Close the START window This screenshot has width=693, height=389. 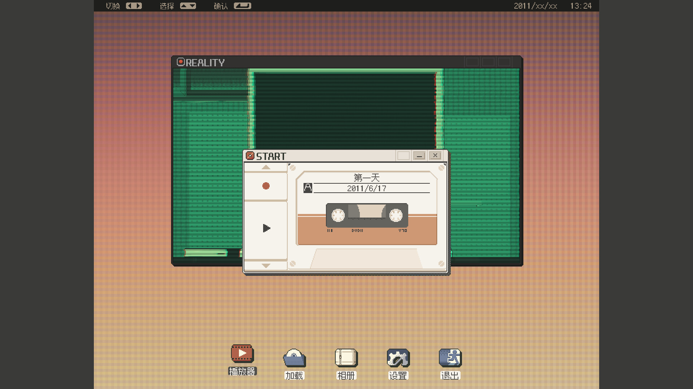coord(435,156)
